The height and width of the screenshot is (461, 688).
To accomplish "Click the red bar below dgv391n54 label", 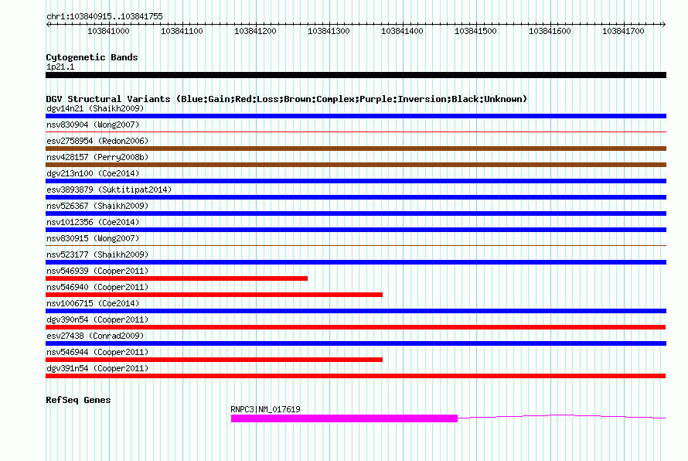I will (x=356, y=376).
